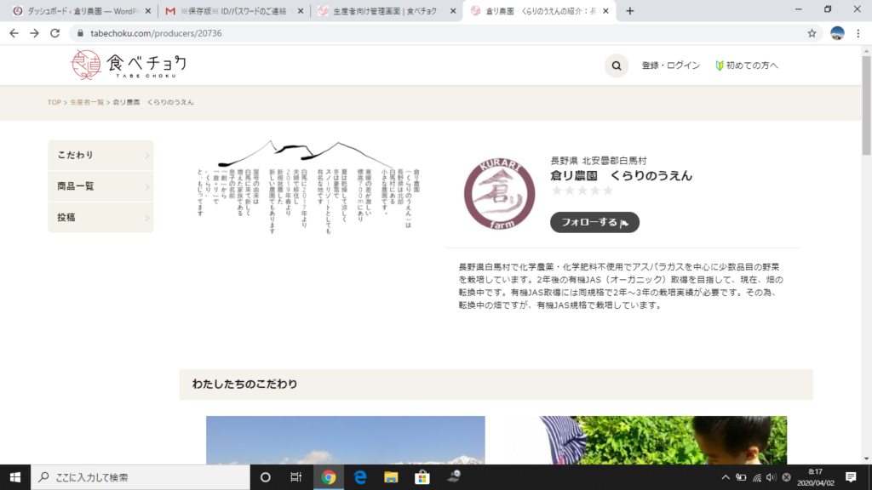Click the フォローする button

pos(594,222)
